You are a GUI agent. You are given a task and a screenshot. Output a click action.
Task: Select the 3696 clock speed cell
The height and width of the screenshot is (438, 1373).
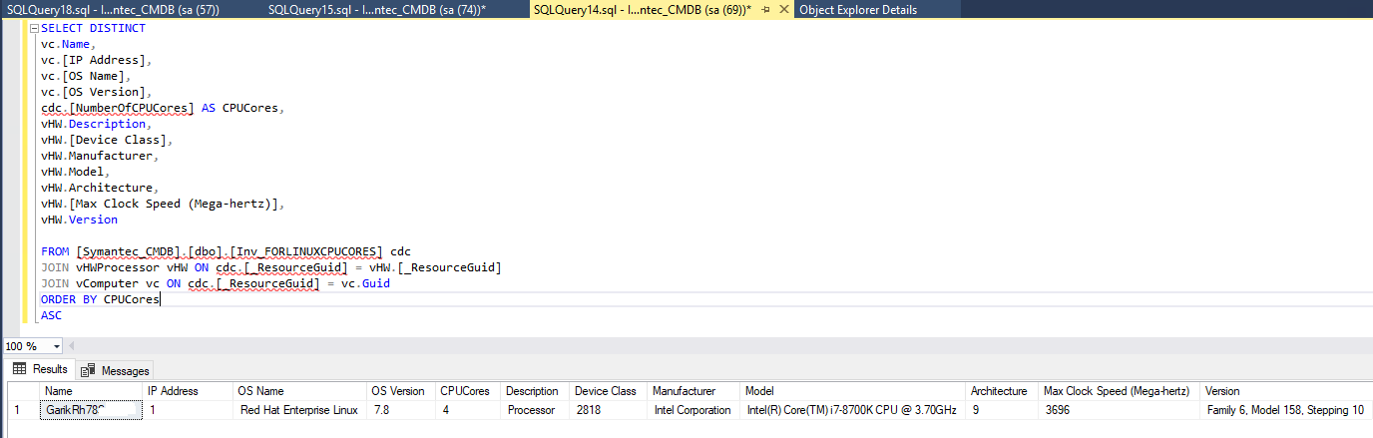pos(1120,410)
